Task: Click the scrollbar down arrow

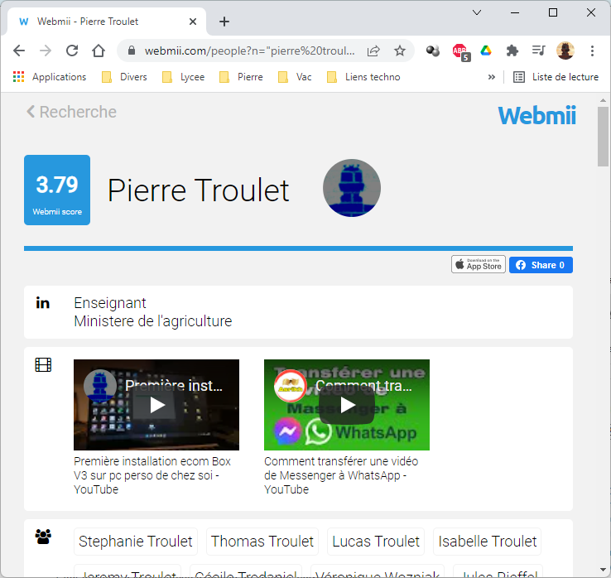Action: (x=603, y=571)
